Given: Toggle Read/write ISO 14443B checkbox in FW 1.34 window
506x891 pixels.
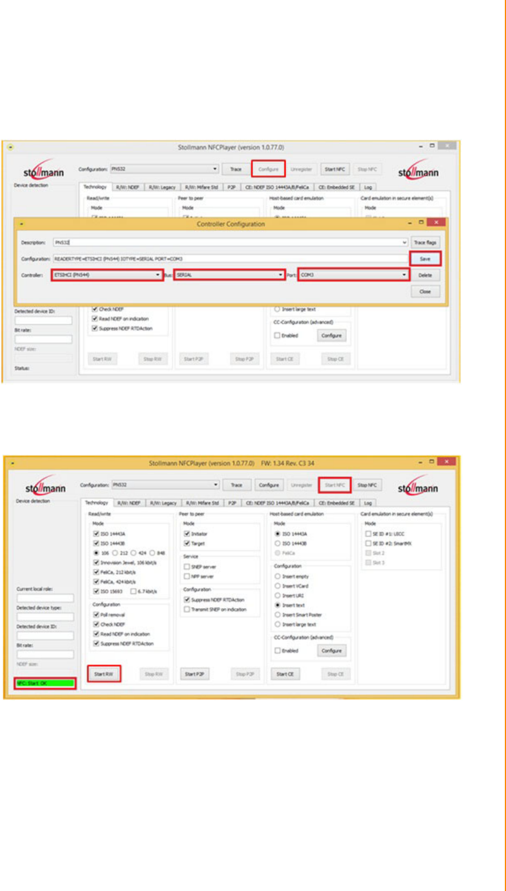Looking at the screenshot, I should click(x=96, y=543).
